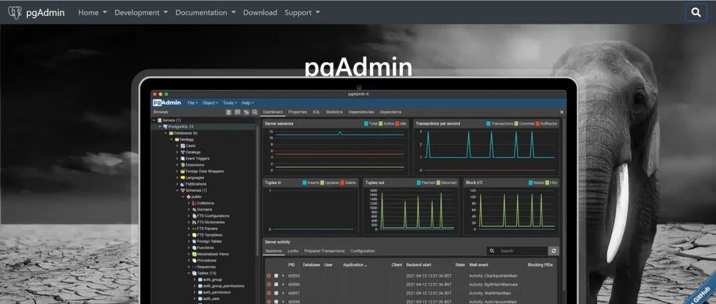Viewport: 716px width, 304px height.
Task: Click the green macOS maximize dot of pgAdmin 4
Action: [166, 94]
